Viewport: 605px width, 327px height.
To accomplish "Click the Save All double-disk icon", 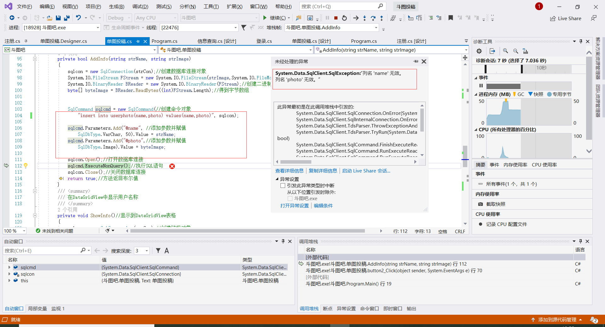I will click(67, 18).
